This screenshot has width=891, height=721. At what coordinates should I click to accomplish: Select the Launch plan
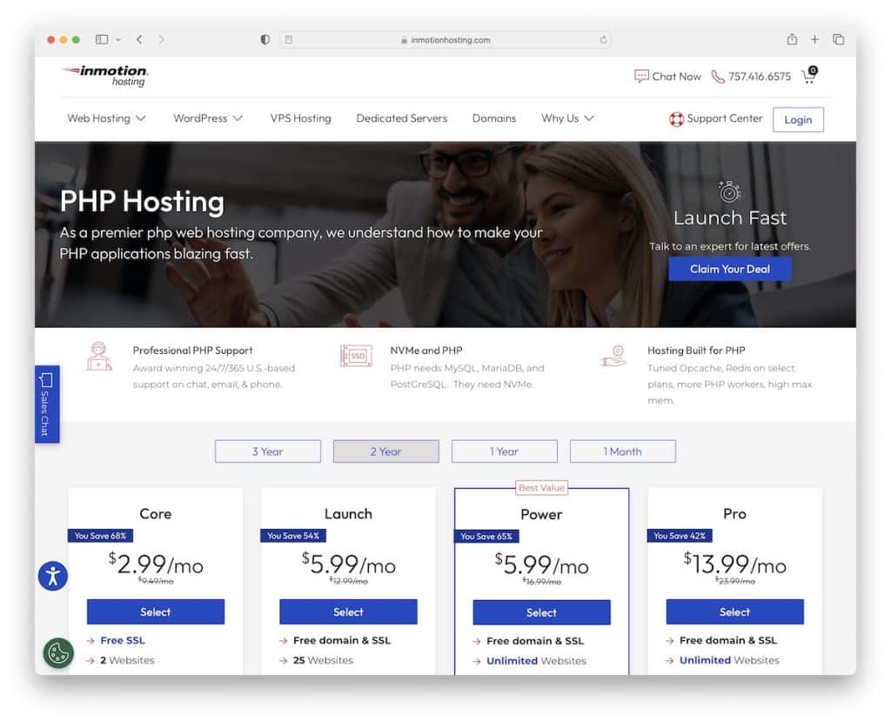348,612
